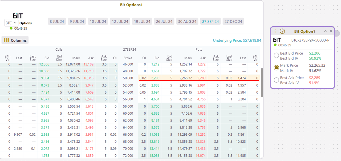Image resolution: width=341 pixels, height=161 pixels.
Task: Click the Underlying Price $57,618.94 text
Action: click(x=237, y=41)
